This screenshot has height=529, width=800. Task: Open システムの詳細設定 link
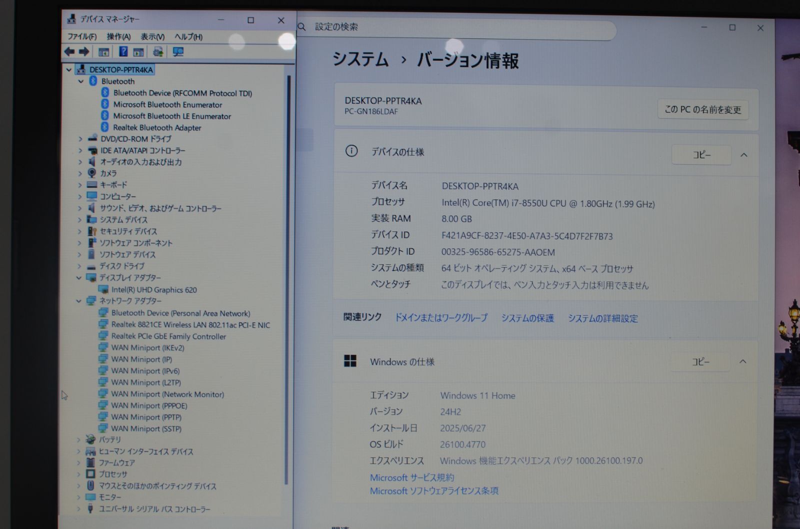(x=602, y=318)
